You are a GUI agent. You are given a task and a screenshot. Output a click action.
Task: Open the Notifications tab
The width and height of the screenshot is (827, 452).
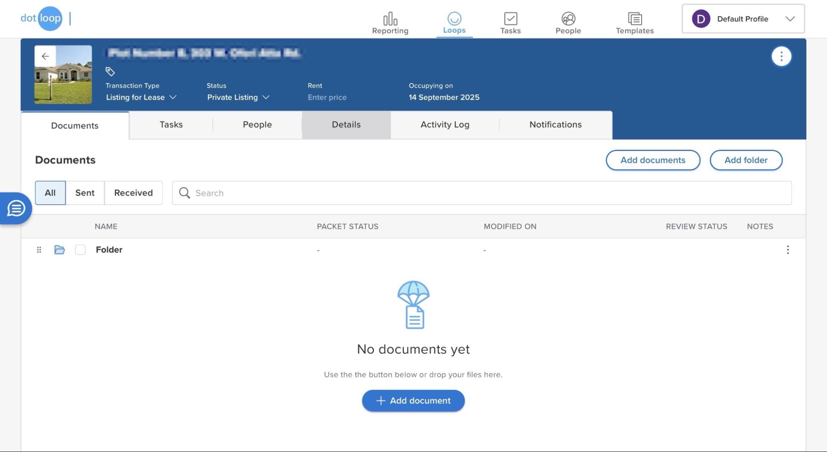tap(555, 124)
